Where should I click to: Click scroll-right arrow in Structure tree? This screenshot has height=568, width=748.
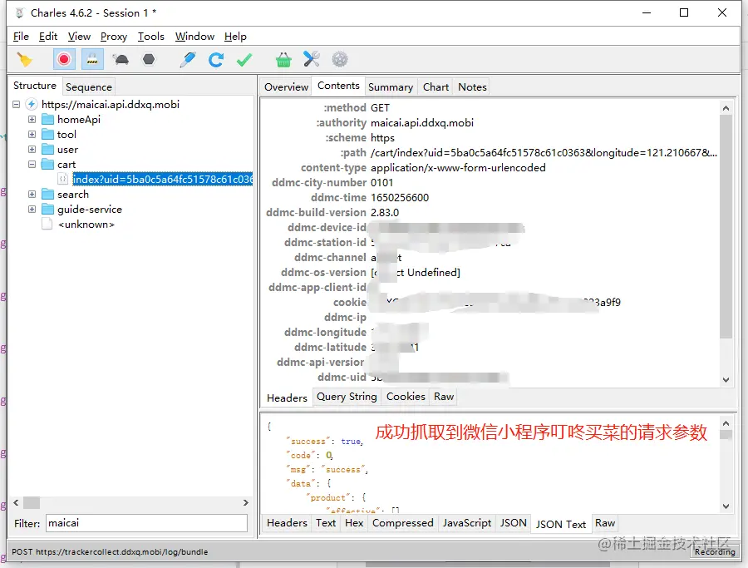246,502
